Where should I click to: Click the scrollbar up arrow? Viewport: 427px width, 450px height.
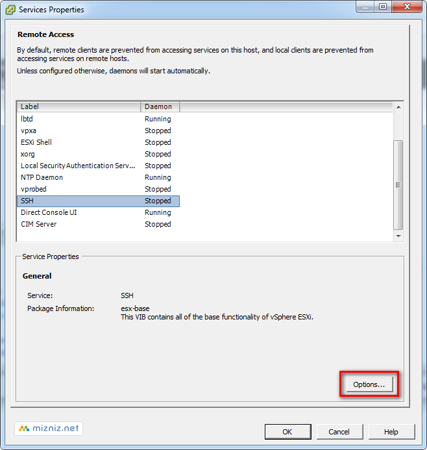[398, 107]
